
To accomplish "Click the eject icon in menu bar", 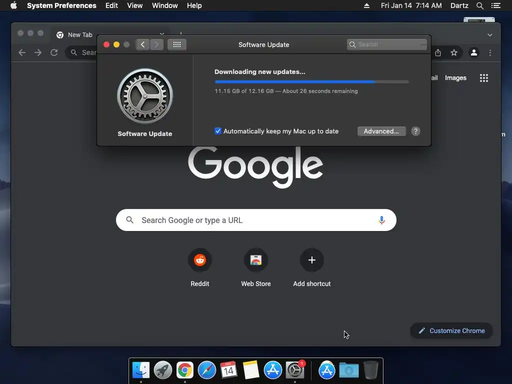I will click(x=366, y=5).
